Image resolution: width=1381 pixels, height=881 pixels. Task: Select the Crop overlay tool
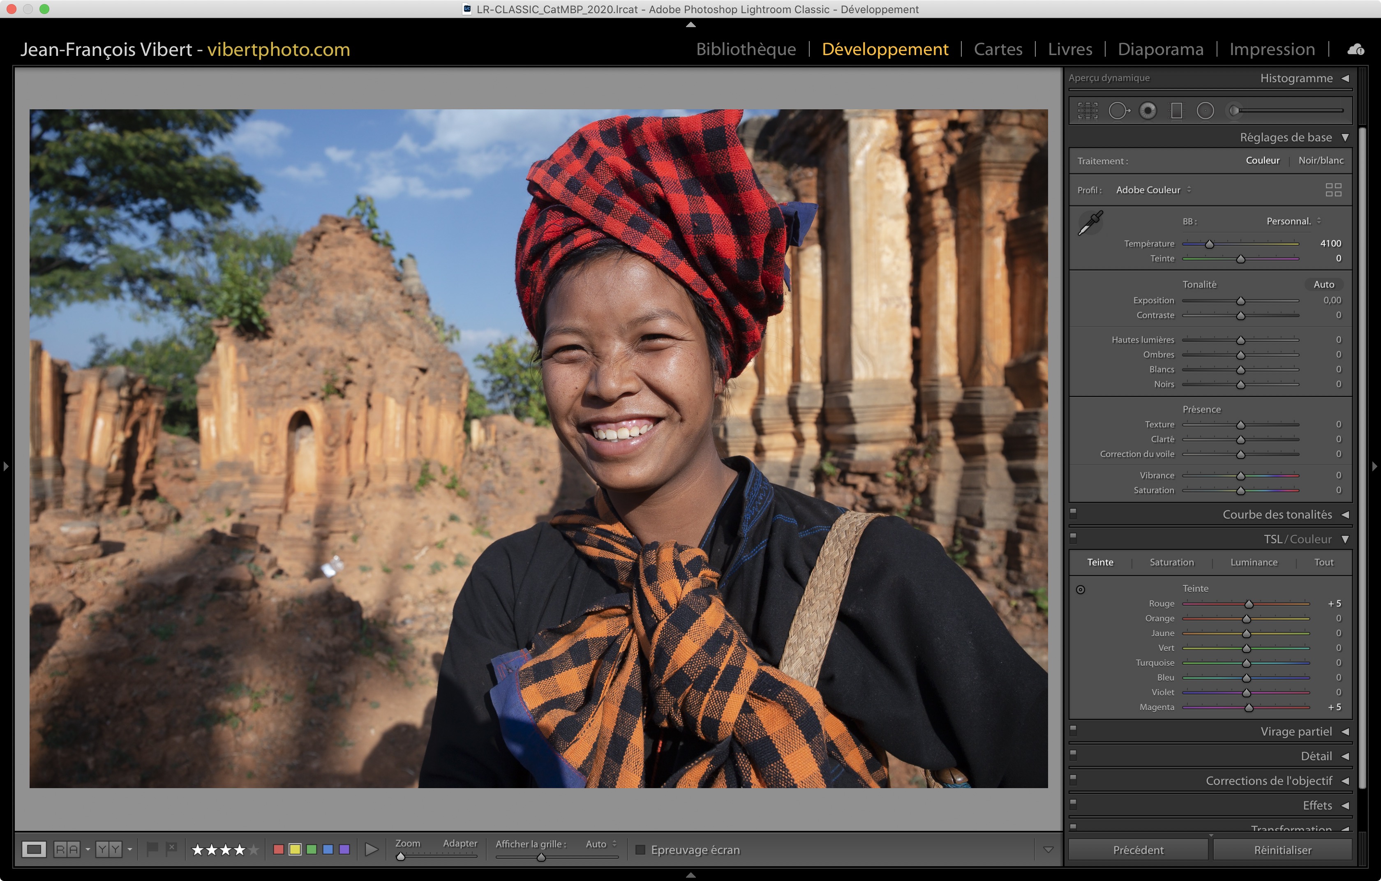click(x=1088, y=111)
